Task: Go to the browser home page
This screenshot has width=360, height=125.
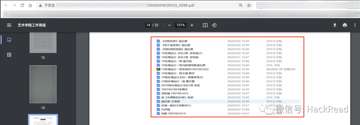Action: [x=30, y=5]
